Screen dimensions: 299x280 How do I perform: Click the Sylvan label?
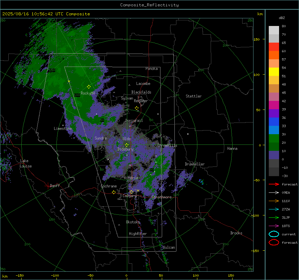(x=127, y=98)
